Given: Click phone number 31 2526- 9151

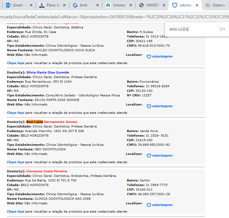Looking at the screenshot, I should (157, 135).
